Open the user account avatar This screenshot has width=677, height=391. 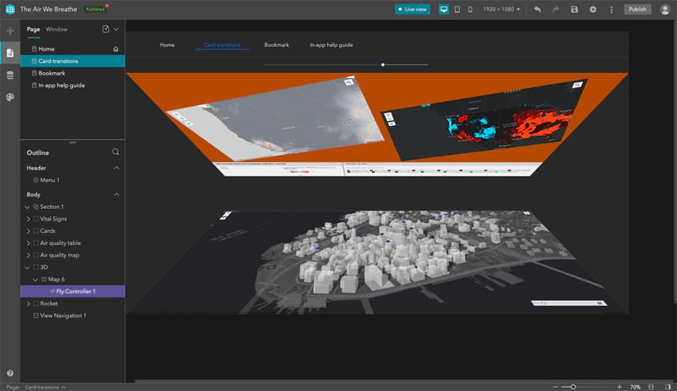pyautogui.click(x=665, y=10)
